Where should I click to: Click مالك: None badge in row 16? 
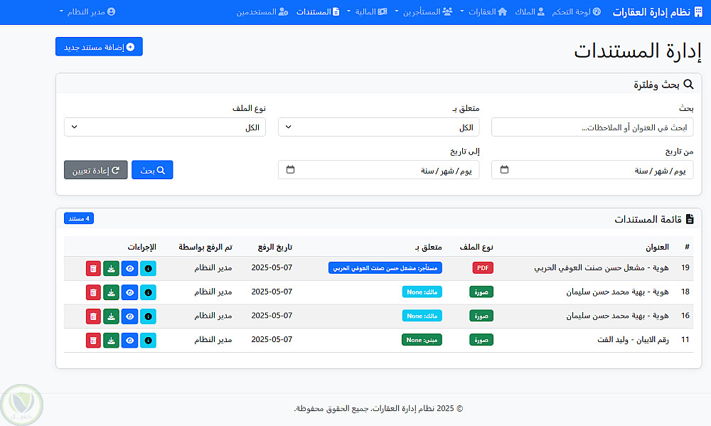[x=422, y=316]
